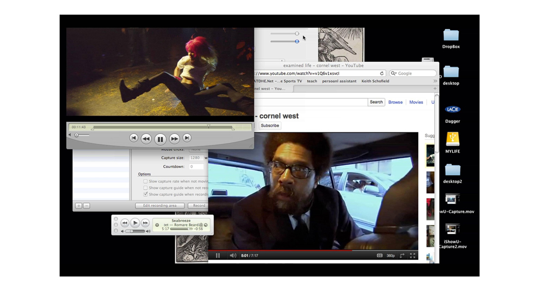Open the 'Keith Schofield' bookmark
The image size is (539, 291).
375,81
